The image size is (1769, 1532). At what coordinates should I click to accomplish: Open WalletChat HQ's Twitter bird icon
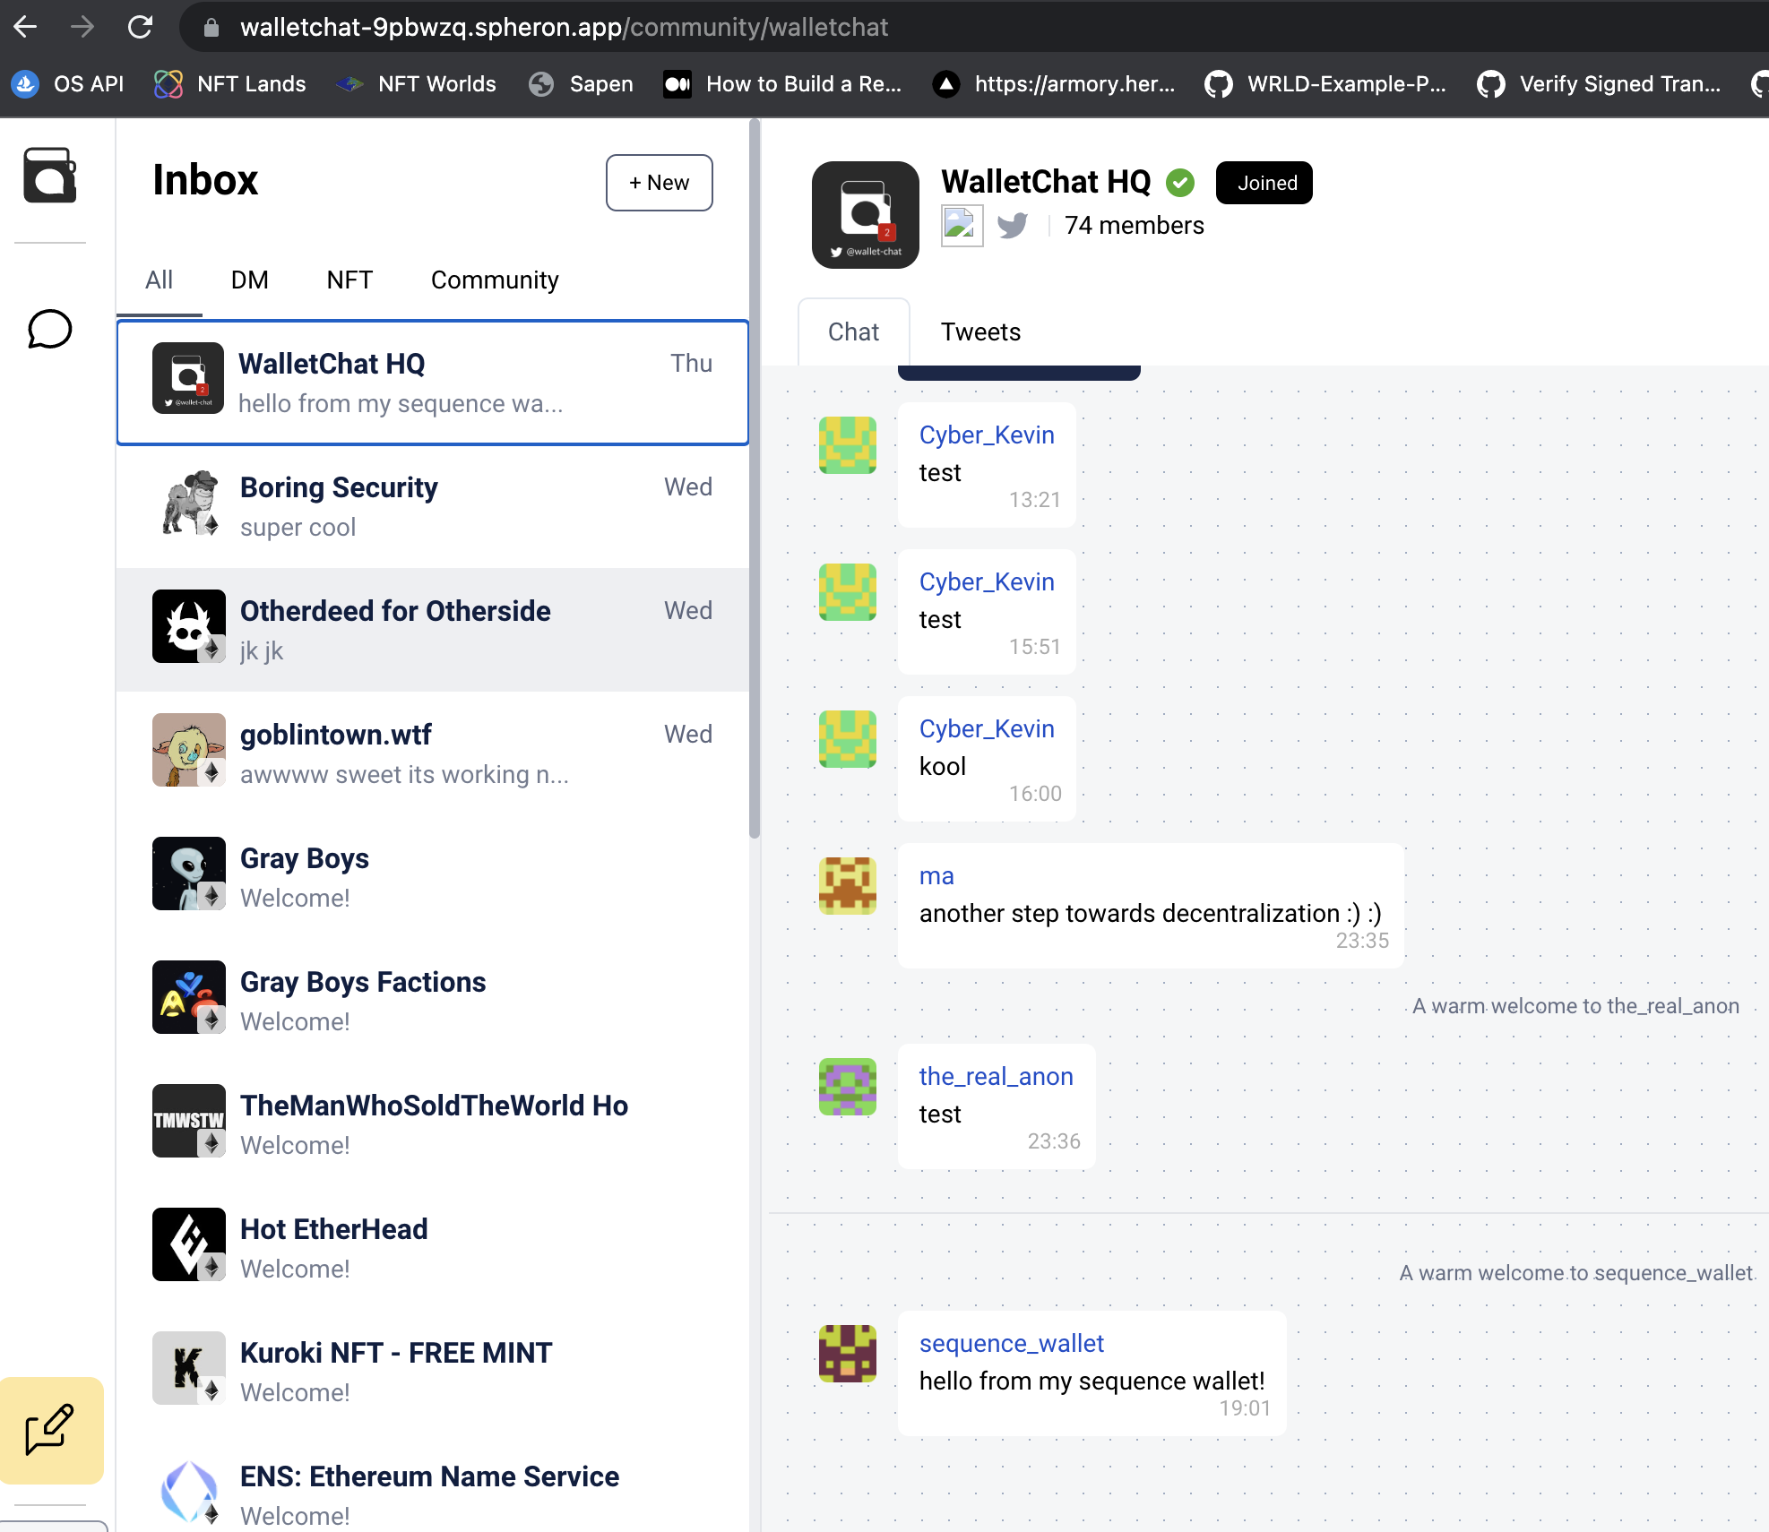coord(1013,226)
